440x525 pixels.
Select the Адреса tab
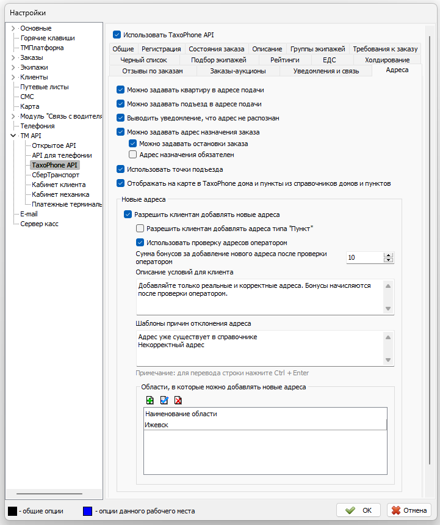397,70
